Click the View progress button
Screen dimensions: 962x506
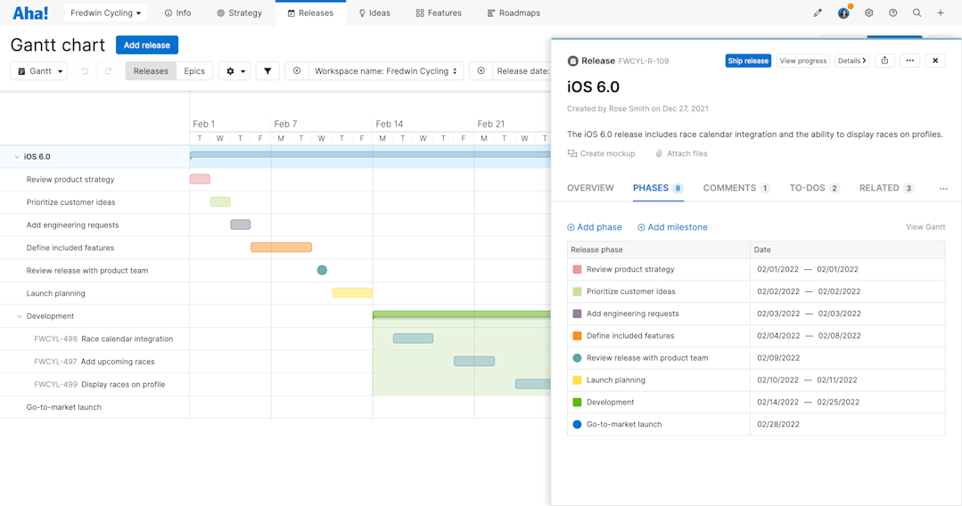tap(803, 61)
